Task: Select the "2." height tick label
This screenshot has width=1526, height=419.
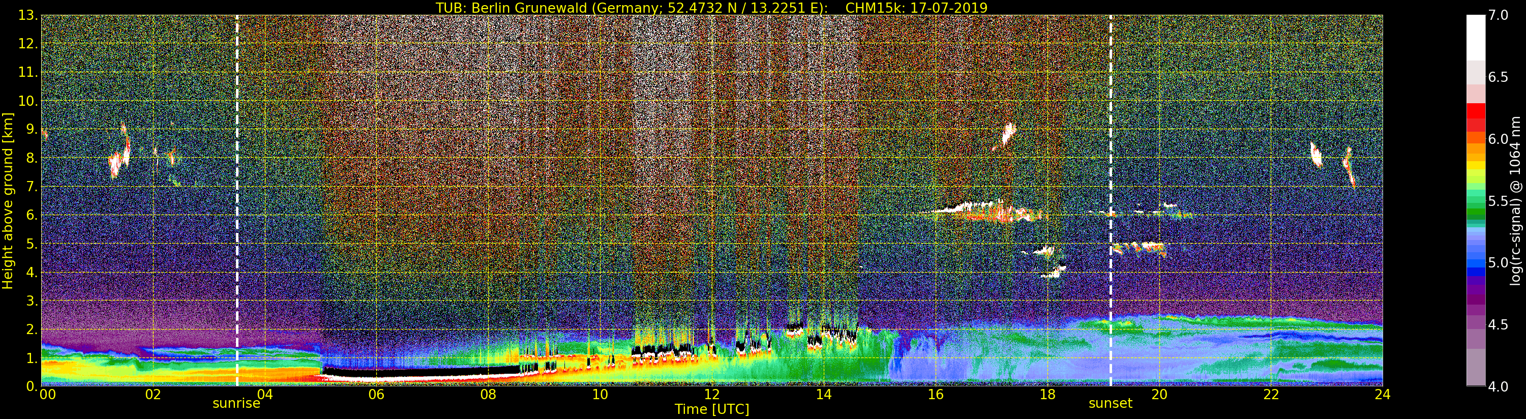Action: pos(32,329)
